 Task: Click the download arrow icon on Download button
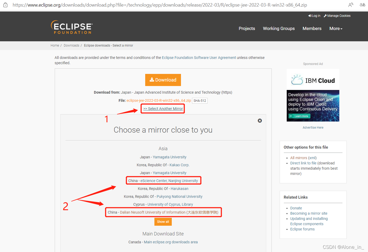152,80
